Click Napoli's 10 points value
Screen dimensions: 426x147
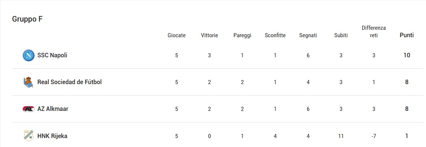coord(407,55)
